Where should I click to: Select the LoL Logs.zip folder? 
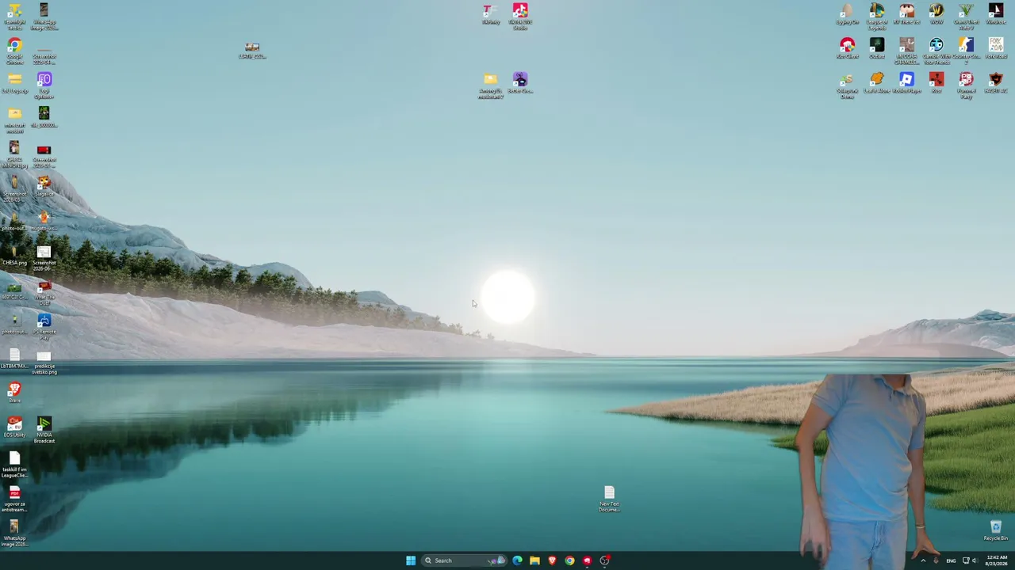point(14,83)
